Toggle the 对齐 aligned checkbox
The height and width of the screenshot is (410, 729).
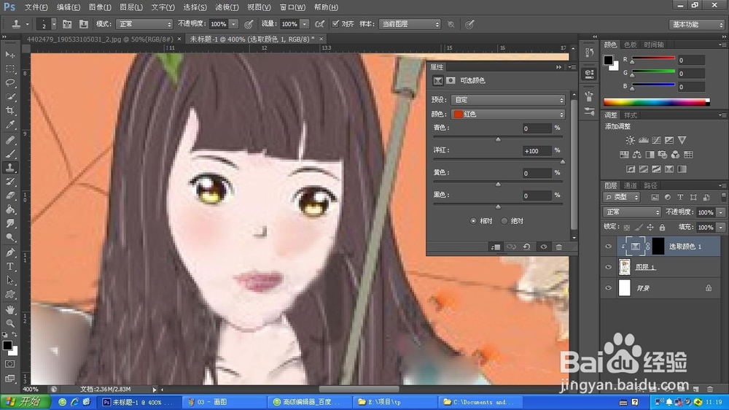click(335, 24)
